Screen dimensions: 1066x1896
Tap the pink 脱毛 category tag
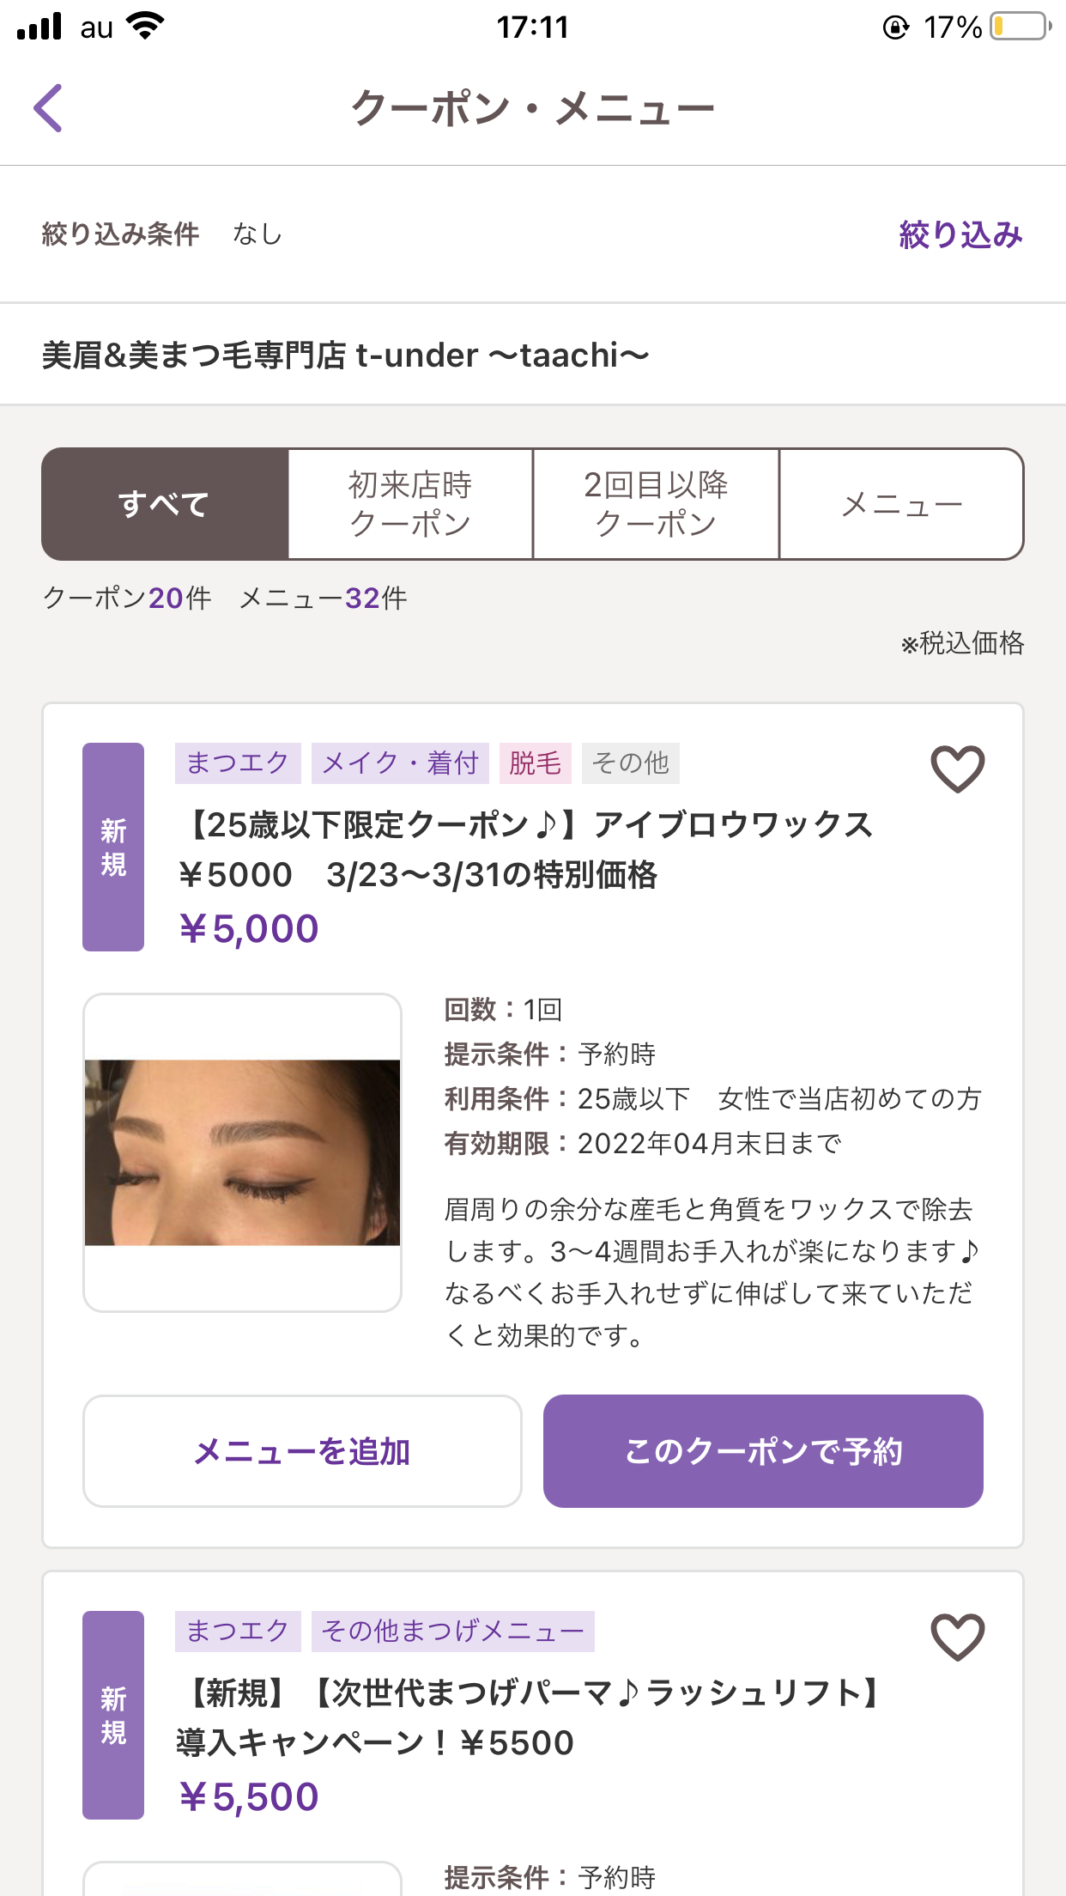536,763
